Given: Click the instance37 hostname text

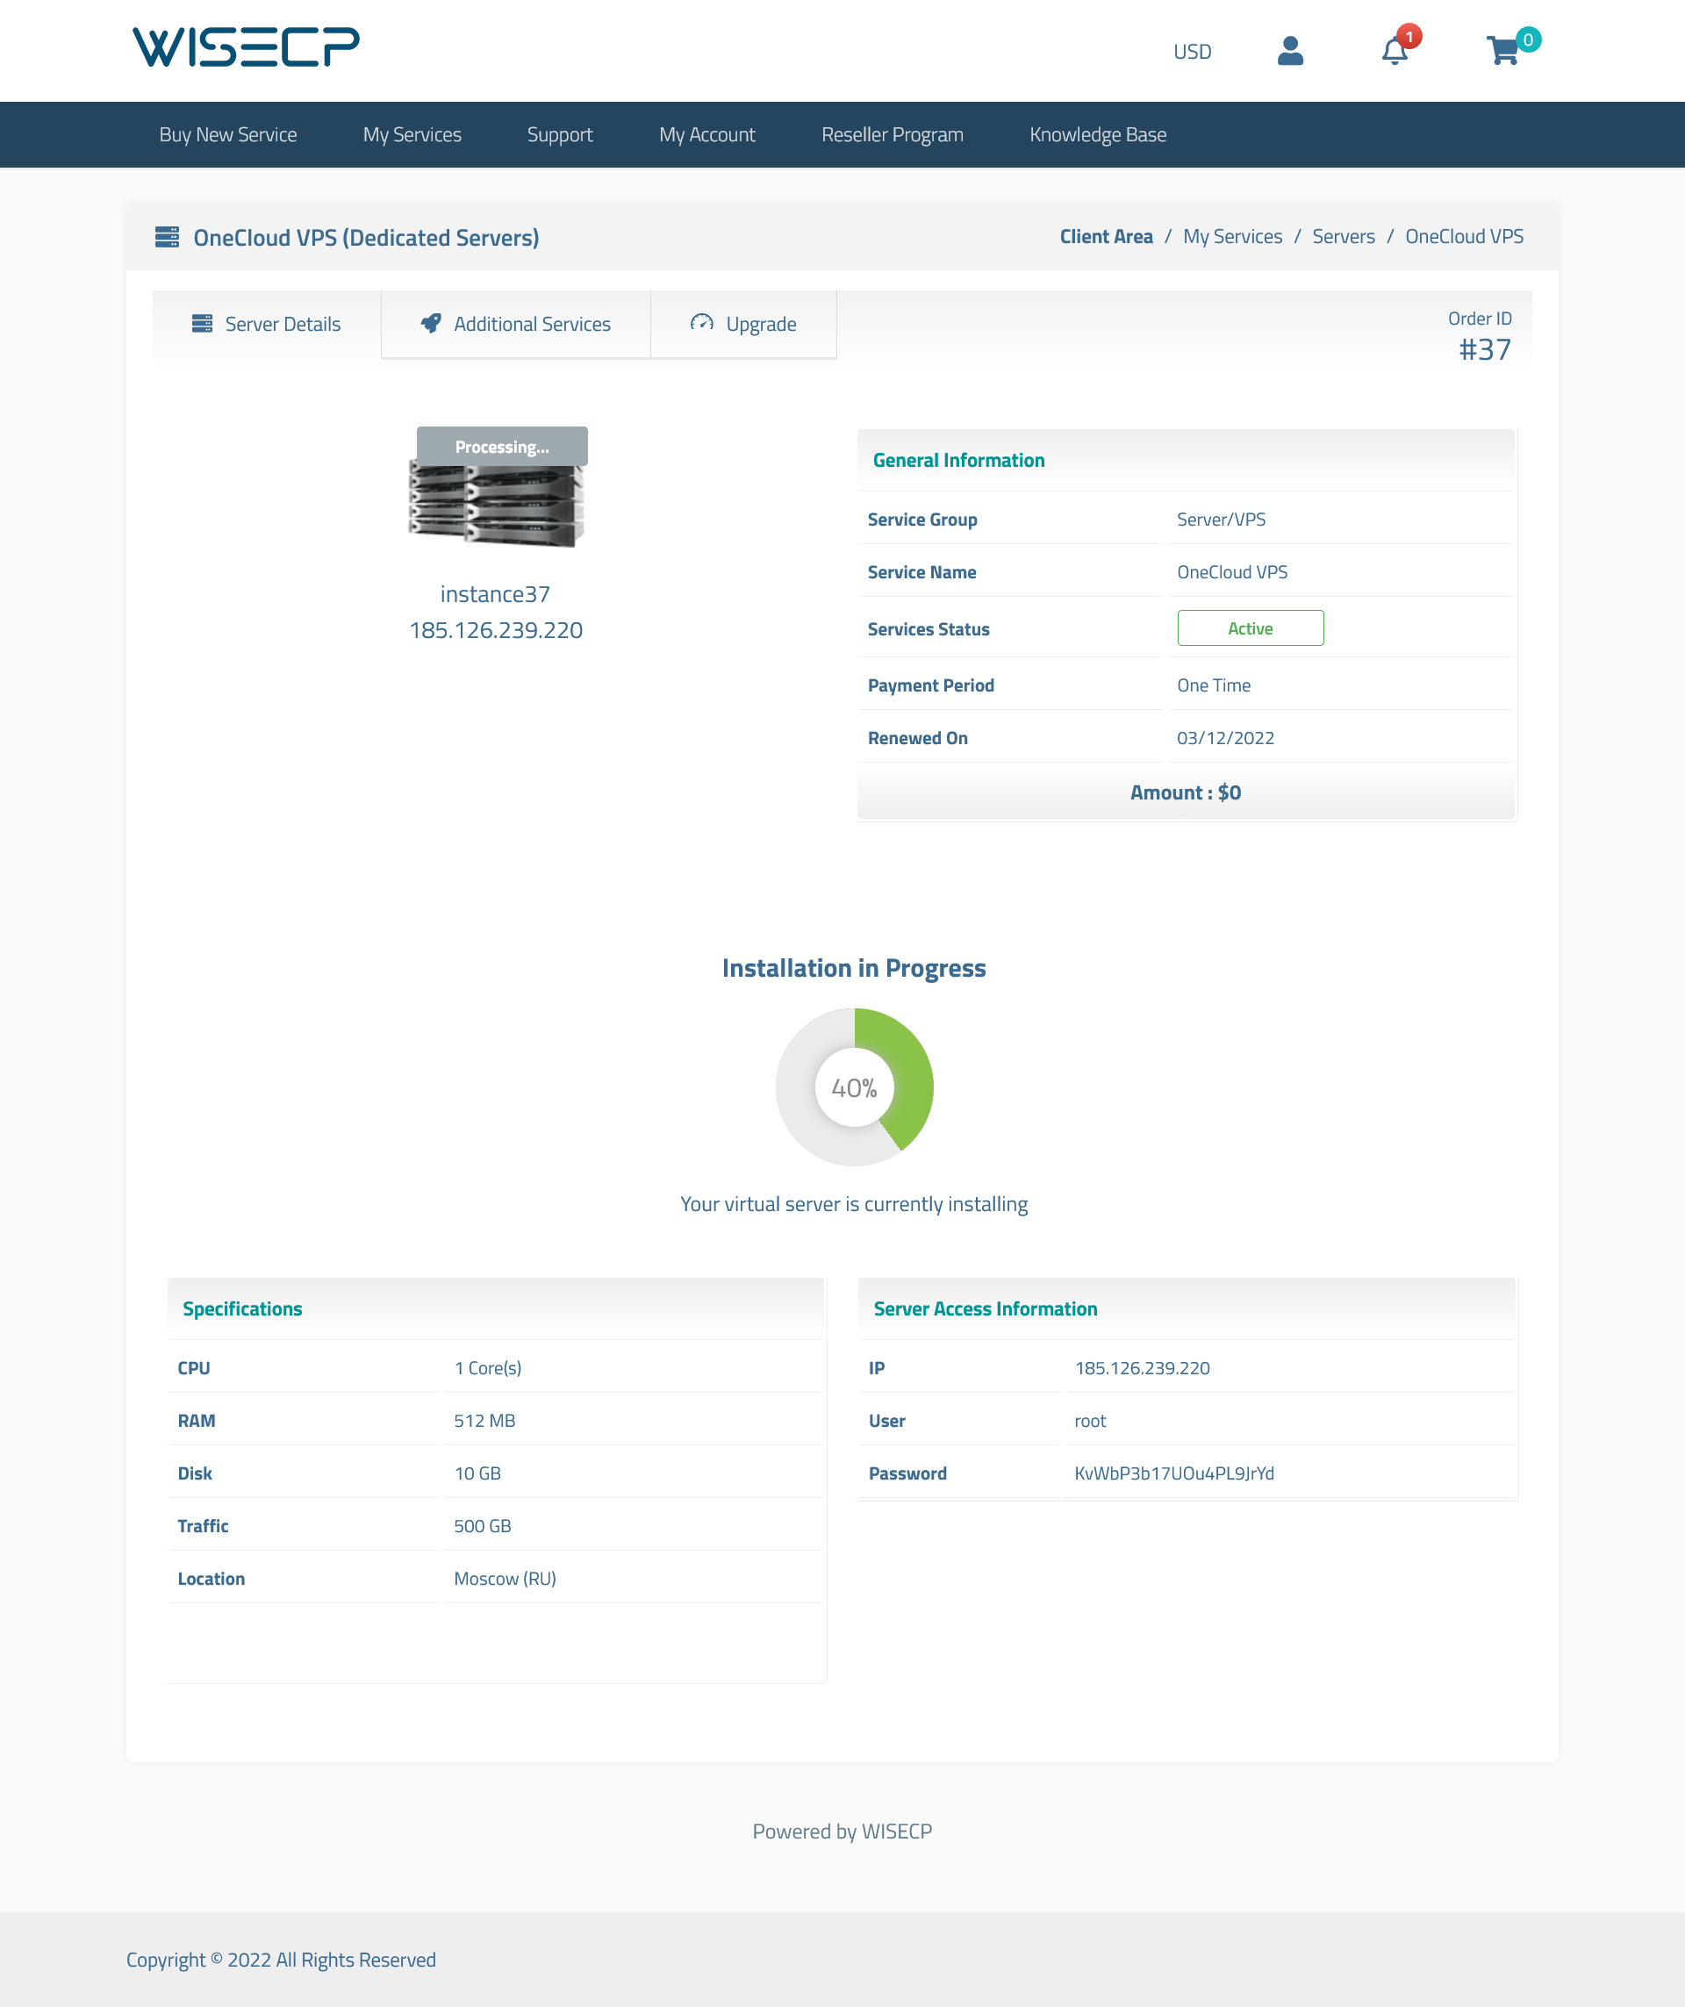Looking at the screenshot, I should coord(495,594).
